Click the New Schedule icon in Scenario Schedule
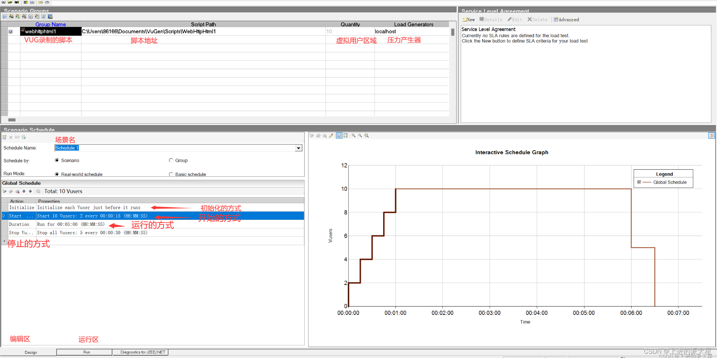Image resolution: width=717 pixels, height=358 pixels. (4, 137)
